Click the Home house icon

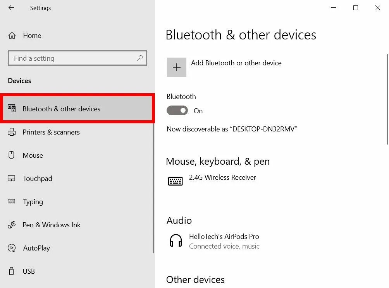[12, 36]
